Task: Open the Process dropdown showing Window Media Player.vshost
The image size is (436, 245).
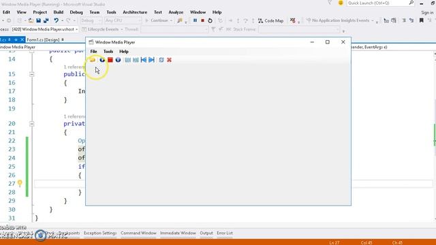Action: [x=45, y=29]
